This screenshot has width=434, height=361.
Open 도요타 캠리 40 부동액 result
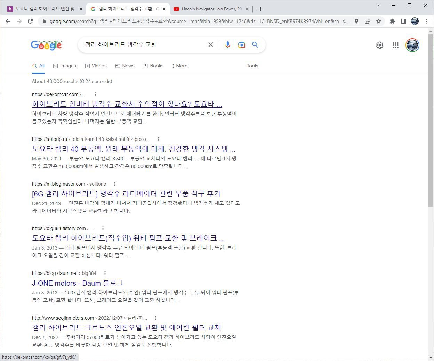click(134, 149)
